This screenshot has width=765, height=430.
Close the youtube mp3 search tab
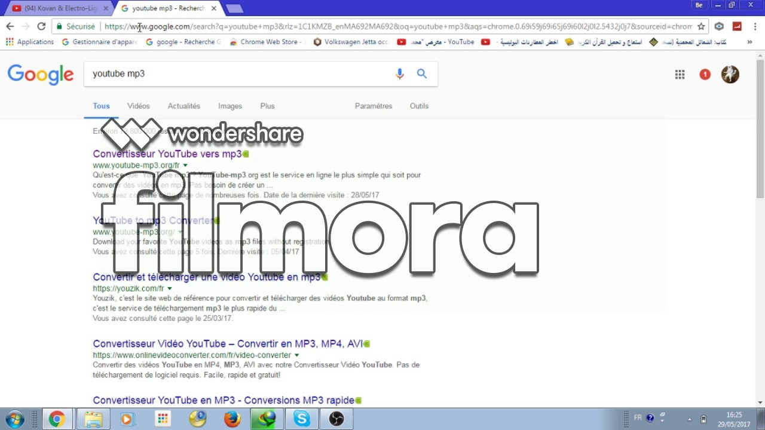pos(213,8)
